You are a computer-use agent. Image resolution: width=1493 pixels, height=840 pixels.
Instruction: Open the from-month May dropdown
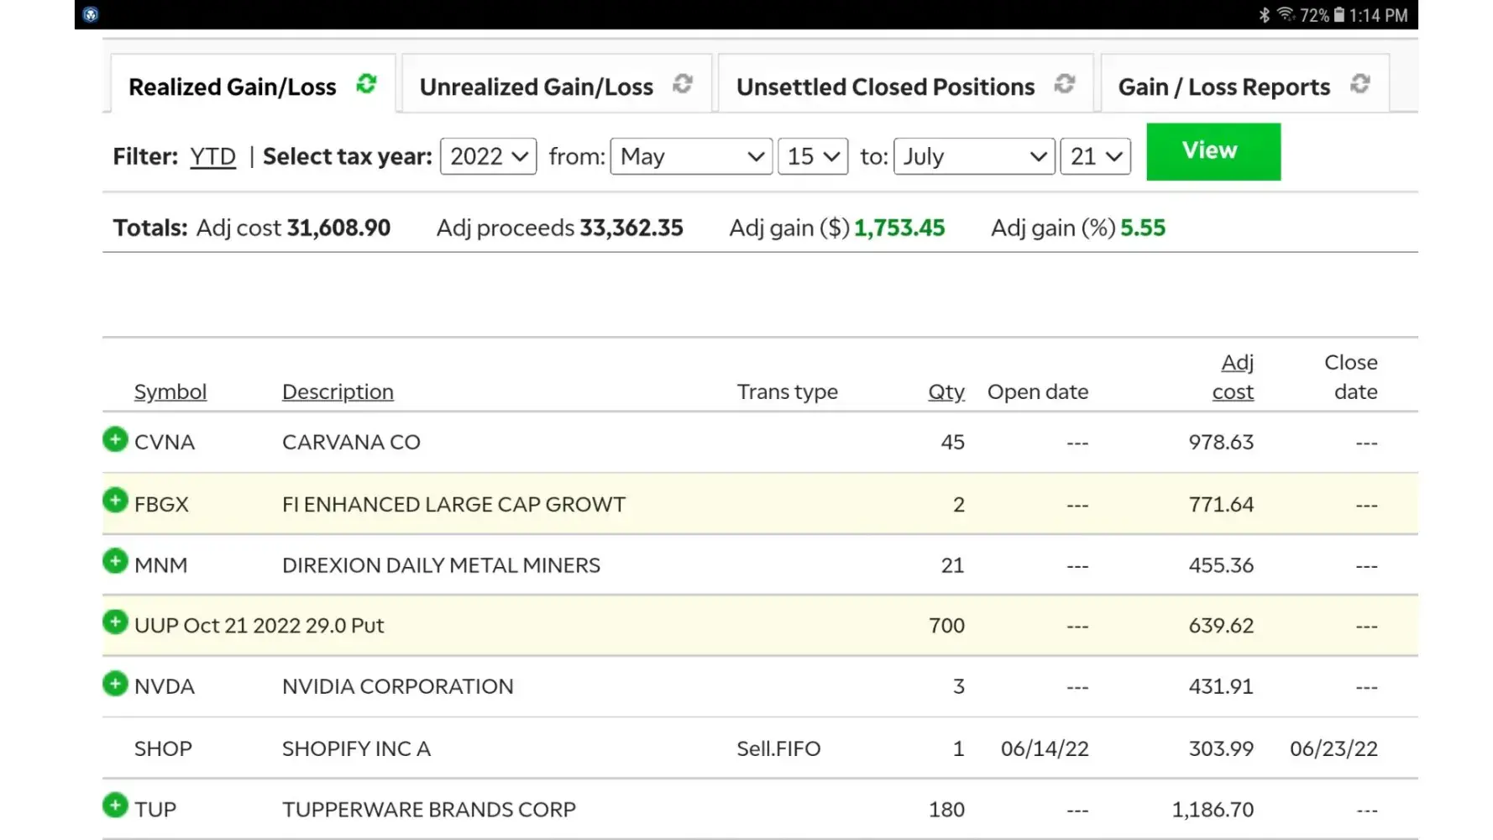click(690, 157)
